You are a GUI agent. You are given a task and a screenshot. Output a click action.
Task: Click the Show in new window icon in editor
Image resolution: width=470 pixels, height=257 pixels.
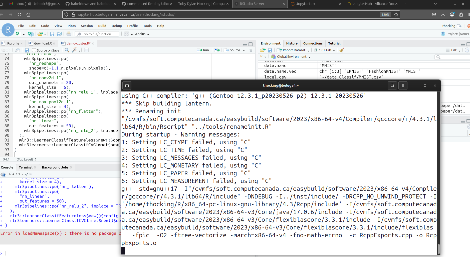pos(18,50)
